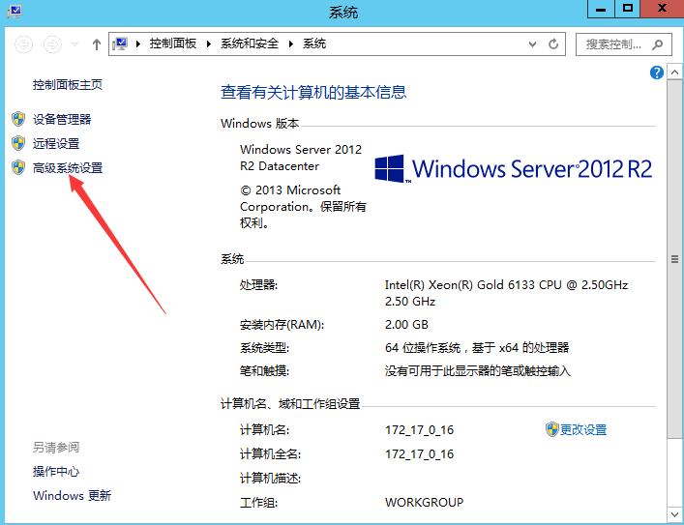Open 高级系统设置 link
Viewport: 684px width, 525px height.
point(68,168)
